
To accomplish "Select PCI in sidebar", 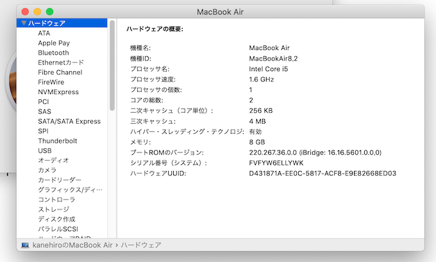I will point(44,102).
